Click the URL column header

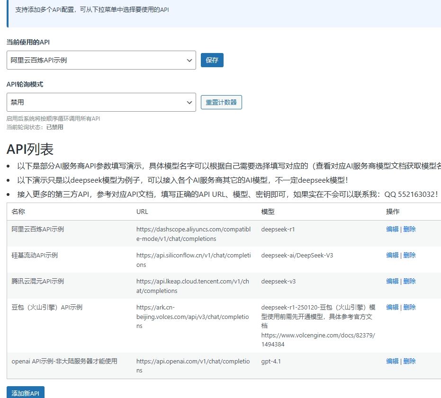click(x=142, y=212)
